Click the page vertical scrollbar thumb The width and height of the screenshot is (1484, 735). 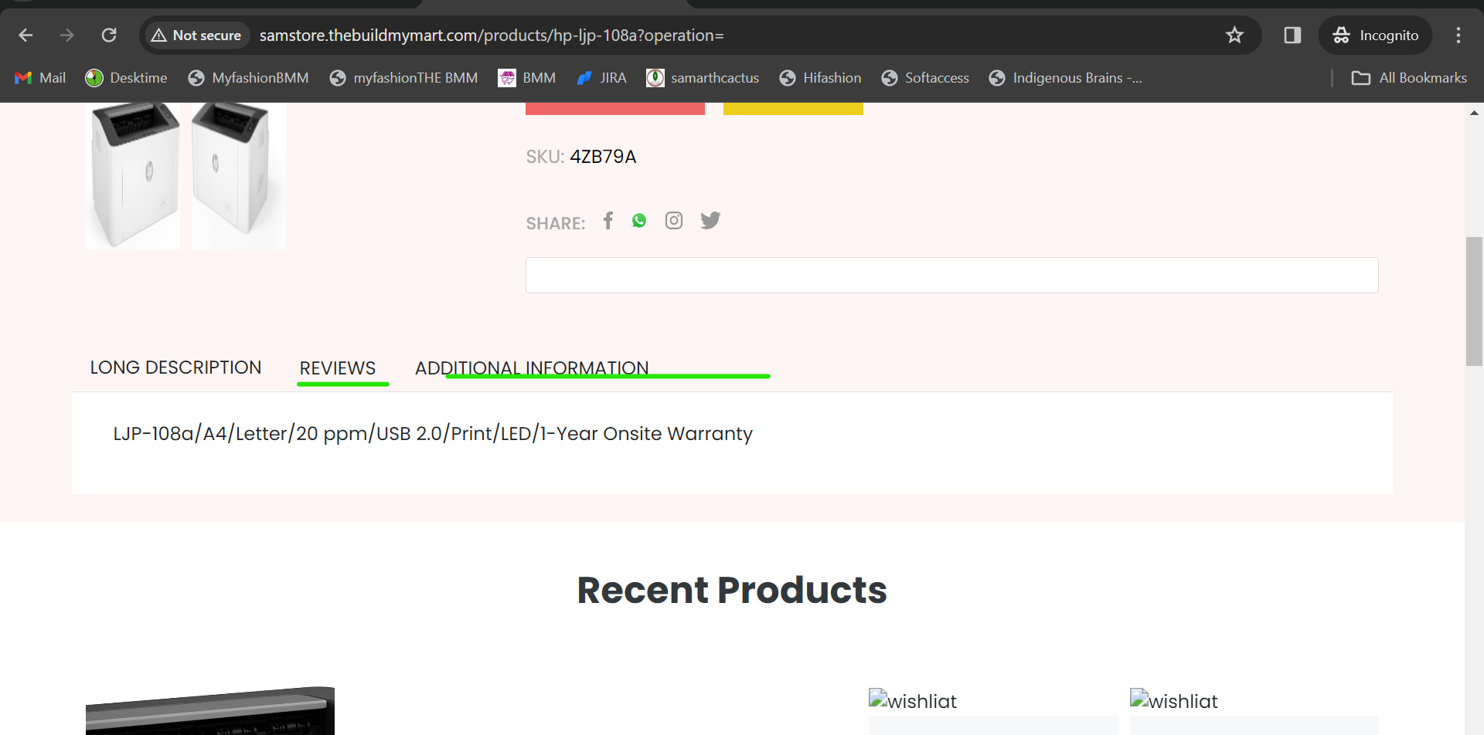[1474, 301]
